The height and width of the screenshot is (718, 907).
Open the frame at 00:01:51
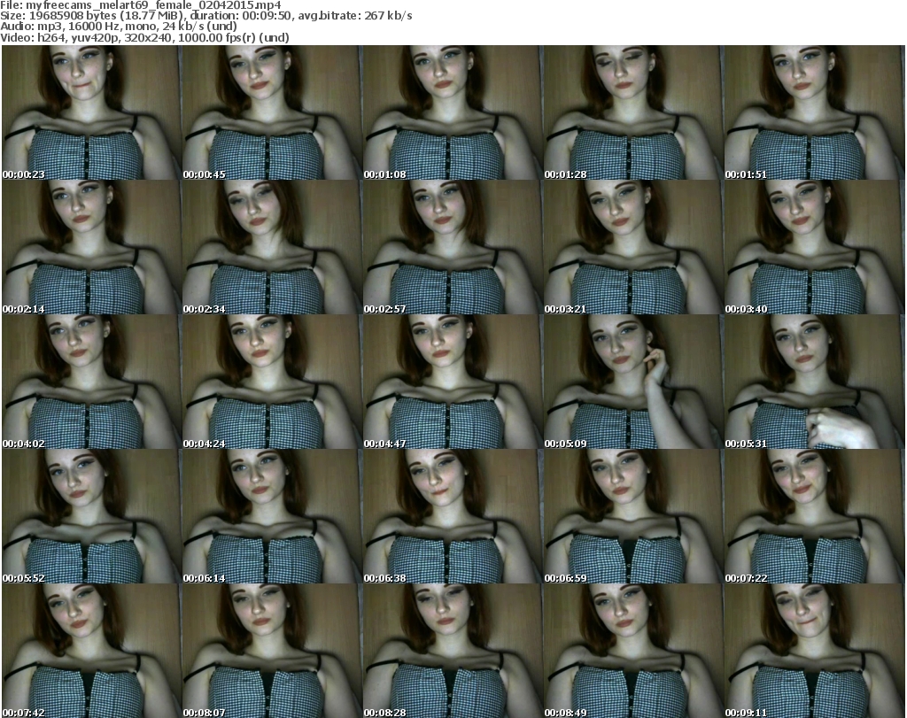[814, 112]
